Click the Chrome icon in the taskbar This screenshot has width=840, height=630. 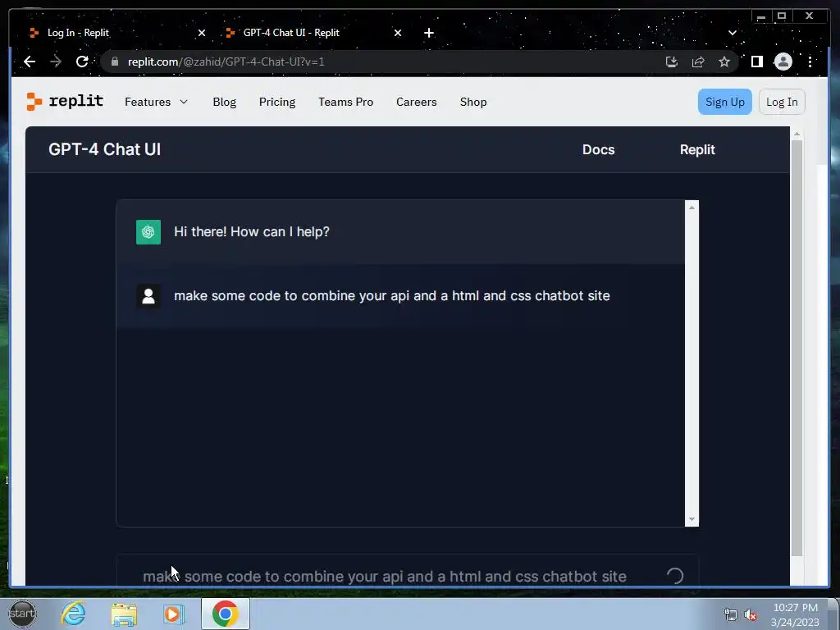[225, 614]
